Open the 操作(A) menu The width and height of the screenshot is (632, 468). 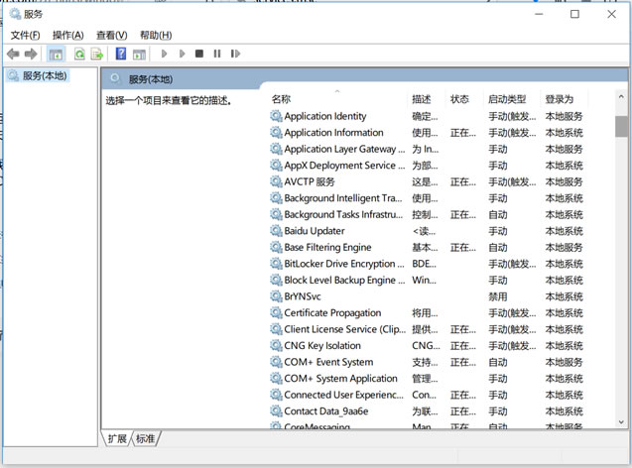pos(68,36)
